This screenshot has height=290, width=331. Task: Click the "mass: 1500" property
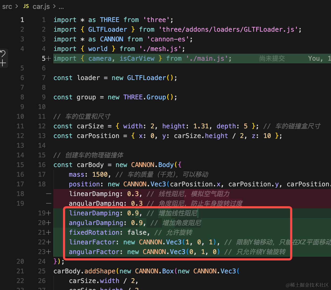(88, 175)
